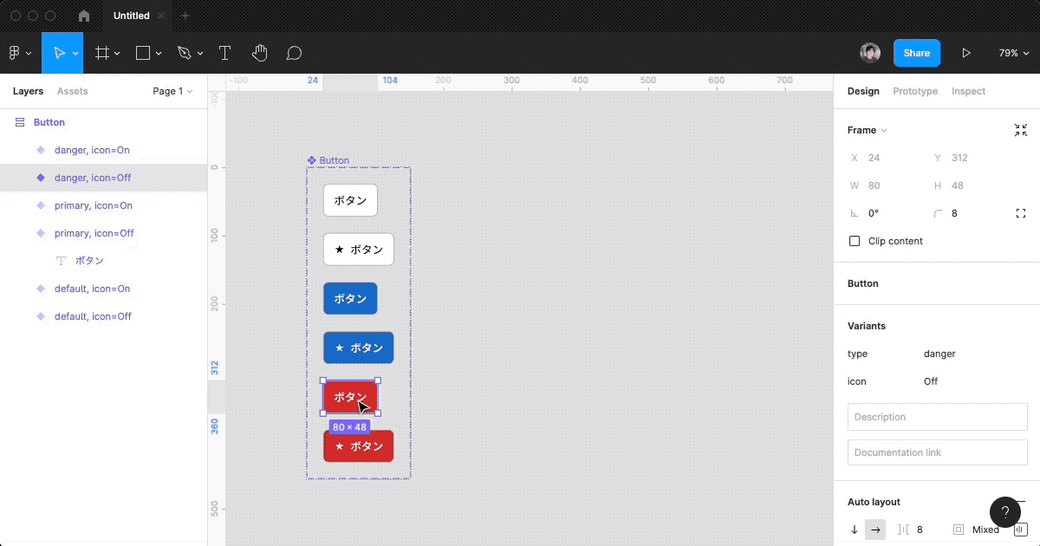Expand the Page 1 pages list

coord(172,91)
